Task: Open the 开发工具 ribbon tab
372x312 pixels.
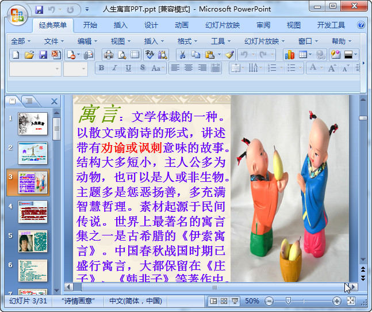Action: [331, 25]
